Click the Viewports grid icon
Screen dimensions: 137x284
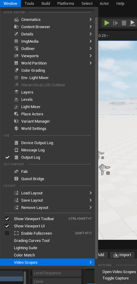pyautogui.click(x=16, y=56)
